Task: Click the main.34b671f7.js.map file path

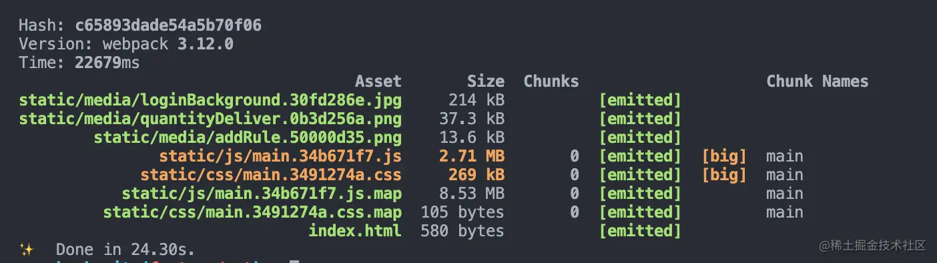Action: tap(262, 194)
